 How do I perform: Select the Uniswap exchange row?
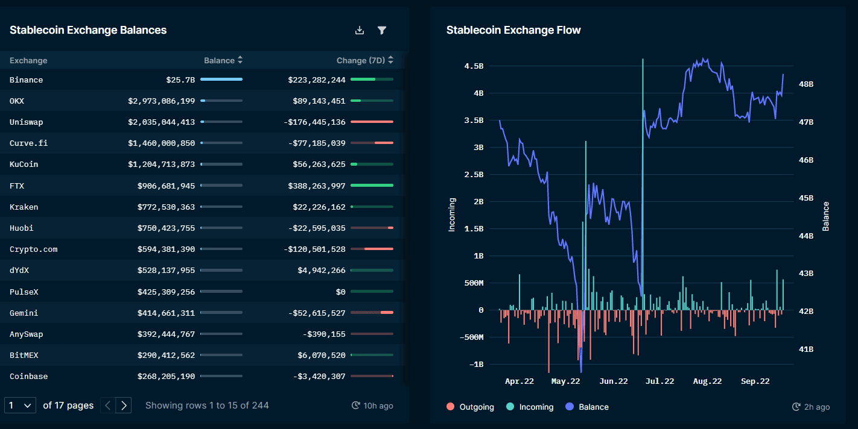pos(202,122)
